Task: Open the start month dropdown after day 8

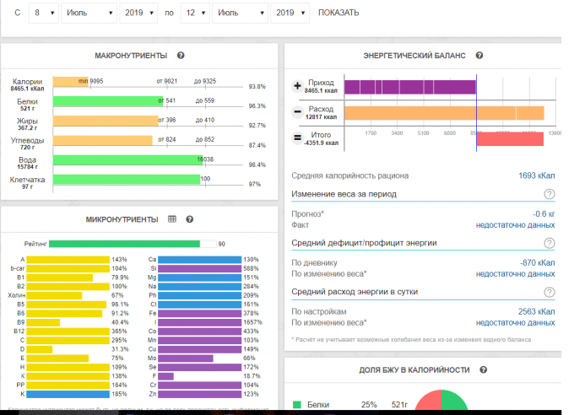Action: pos(89,13)
